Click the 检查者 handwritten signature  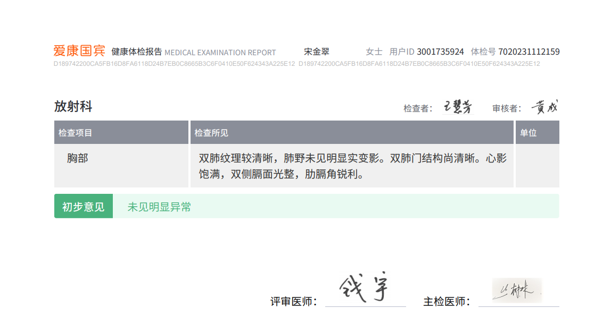point(458,107)
